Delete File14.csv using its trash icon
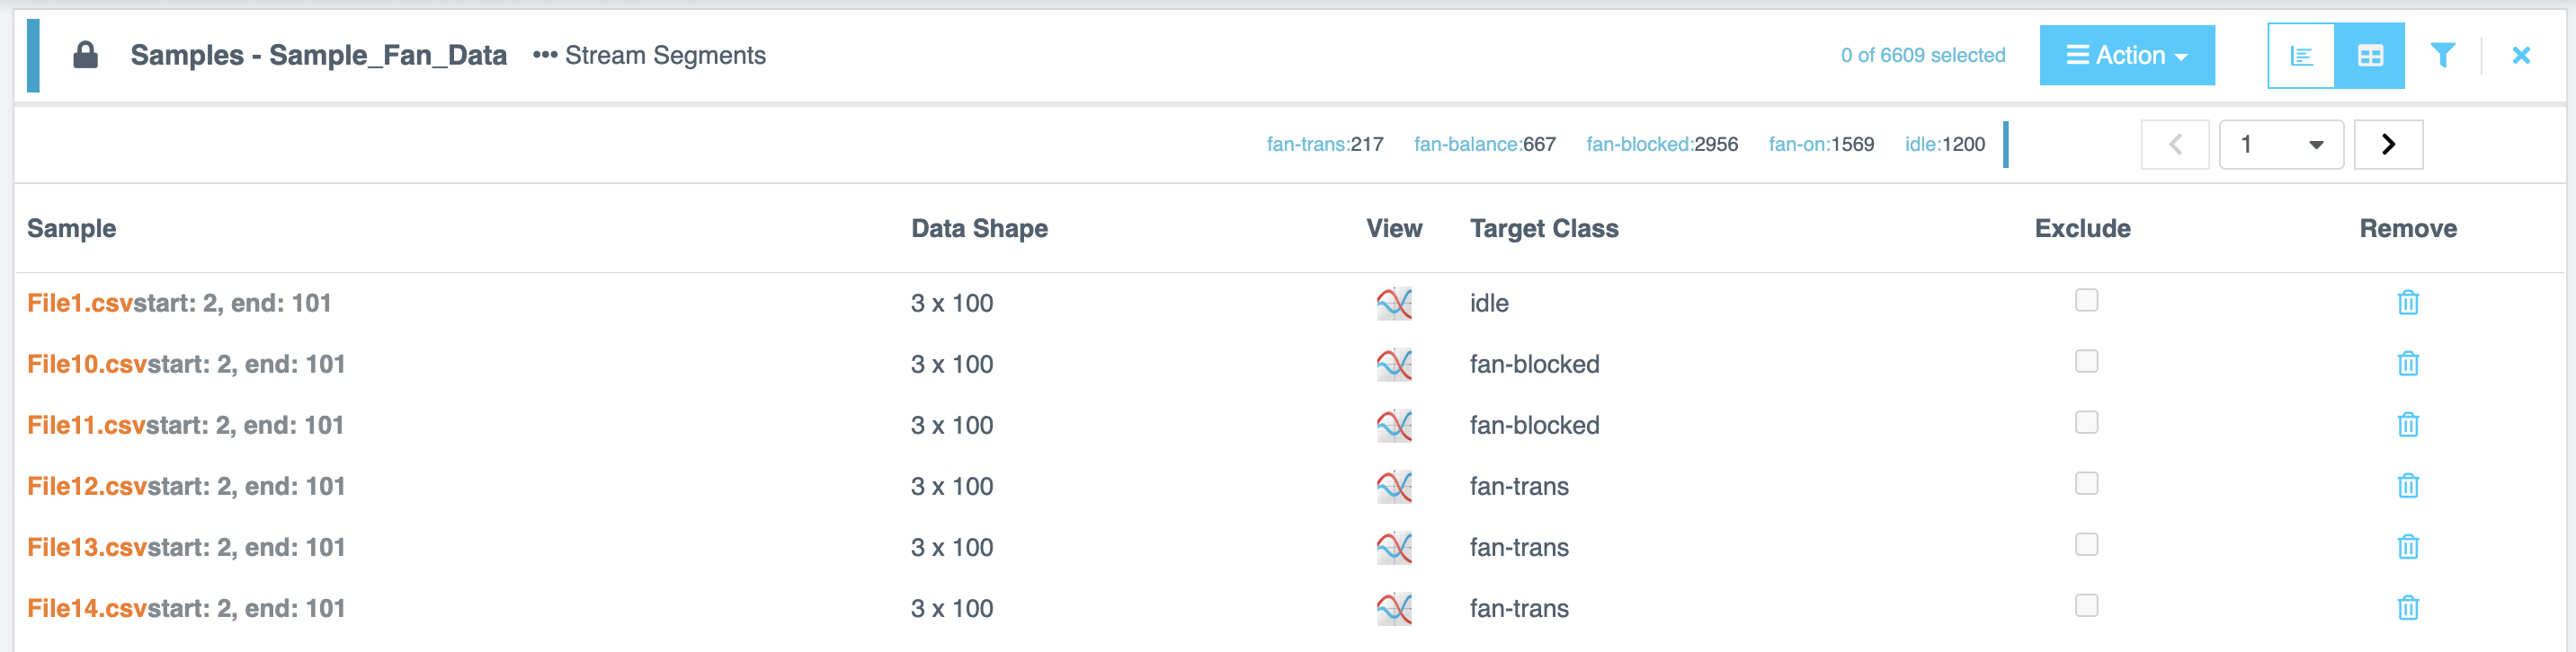The image size is (2576, 652). 2408,608
